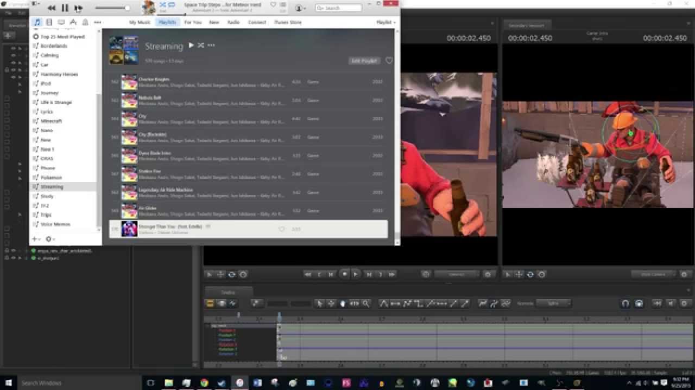Viewport: 695px width, 390px height.
Task: Select the Legendary Air Ride Machine song
Action: click(x=248, y=192)
